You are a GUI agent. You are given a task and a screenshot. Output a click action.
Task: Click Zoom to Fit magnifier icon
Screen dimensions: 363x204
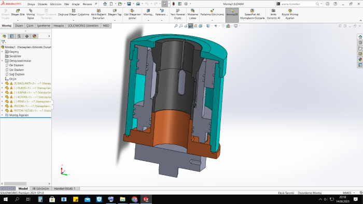(x=176, y=26)
